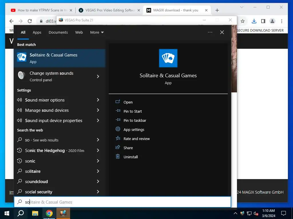Open Chrome tab search dropdown arrow
The image size is (293, 219).
[241, 7]
